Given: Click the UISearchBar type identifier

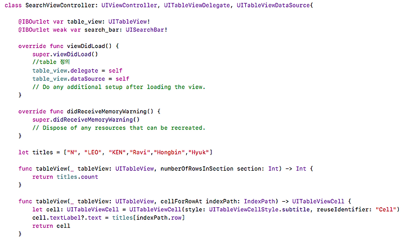Looking at the screenshot, I should pos(145,30).
